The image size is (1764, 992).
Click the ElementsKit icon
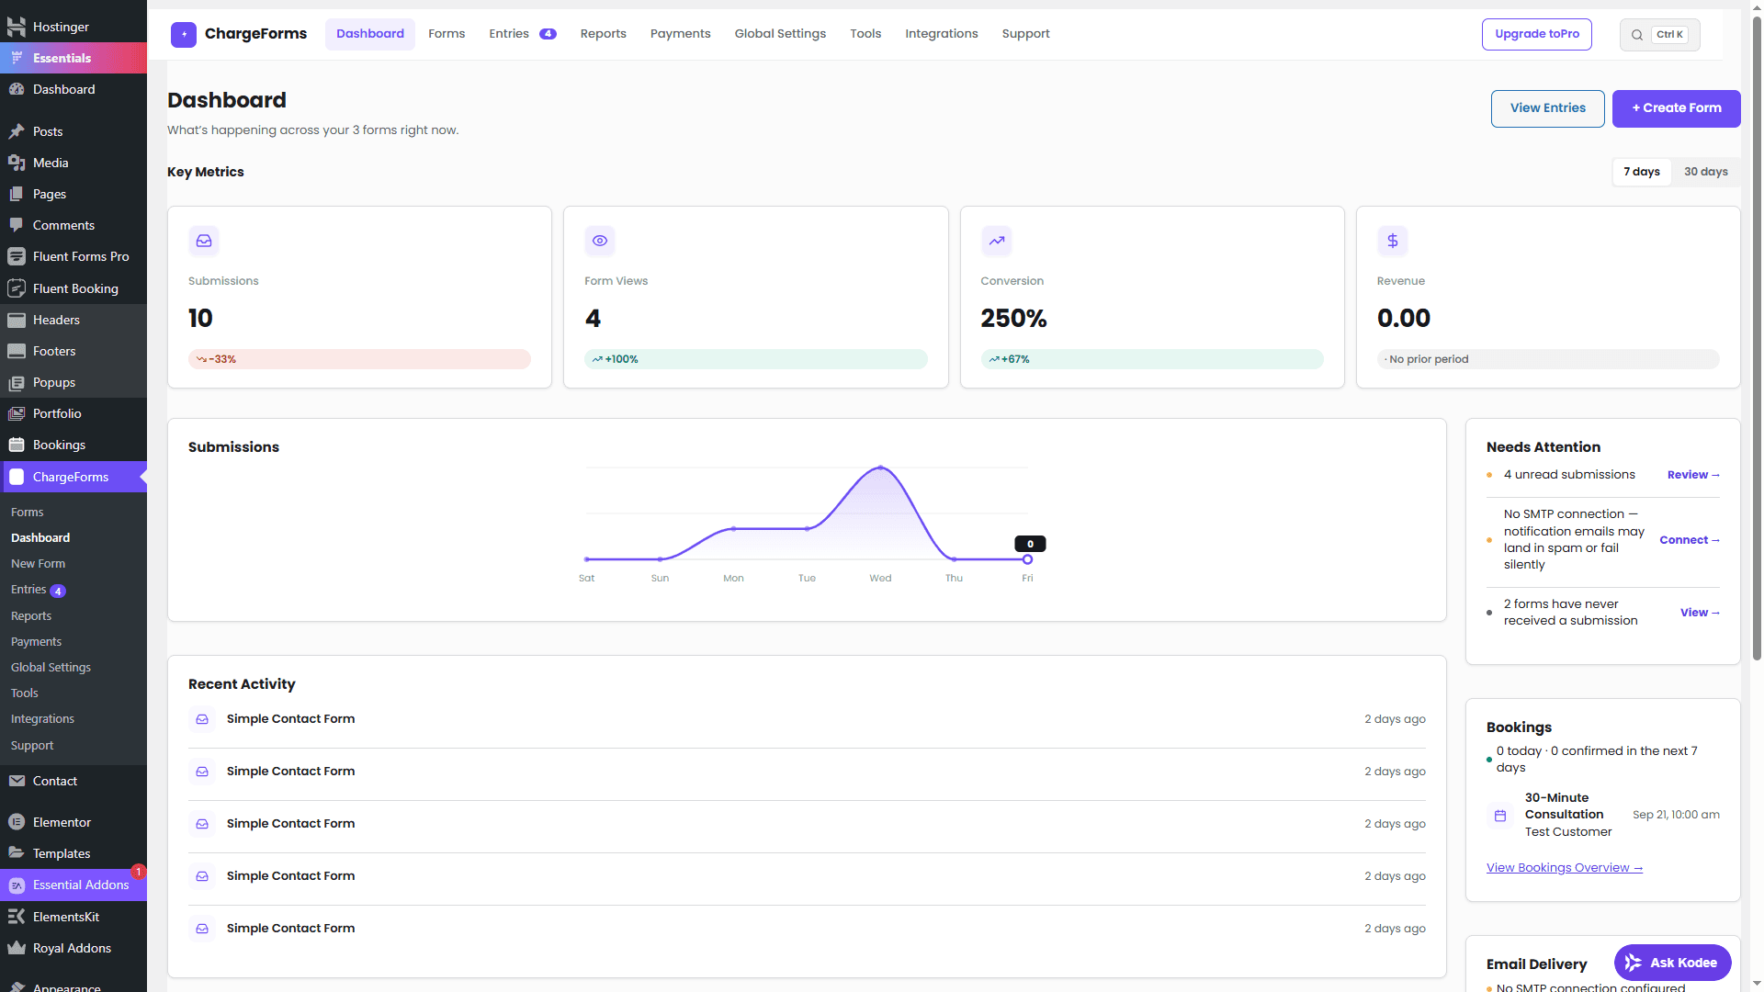17,917
